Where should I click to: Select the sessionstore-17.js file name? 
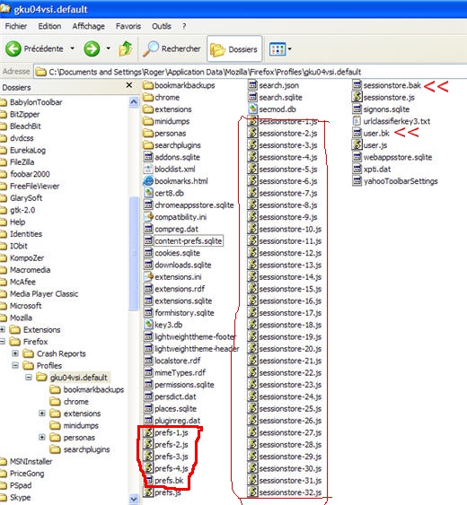pyautogui.click(x=290, y=313)
